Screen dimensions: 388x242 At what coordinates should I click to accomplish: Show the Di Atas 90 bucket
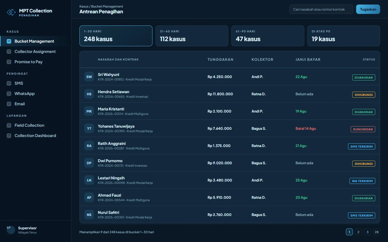[344, 36]
